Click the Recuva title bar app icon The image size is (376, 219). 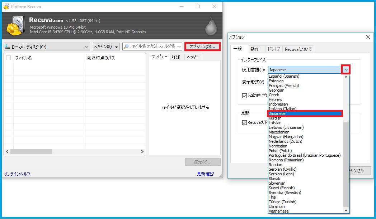tap(6, 6)
